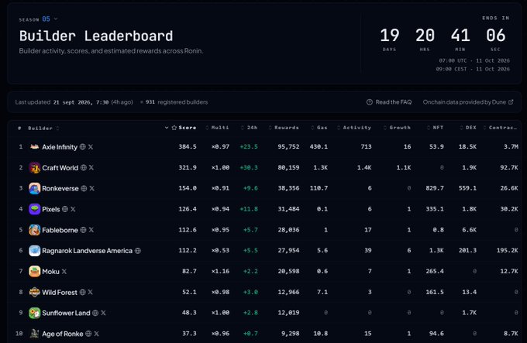
Task: Click the Wild Forest logo icon
Action: 34,293
